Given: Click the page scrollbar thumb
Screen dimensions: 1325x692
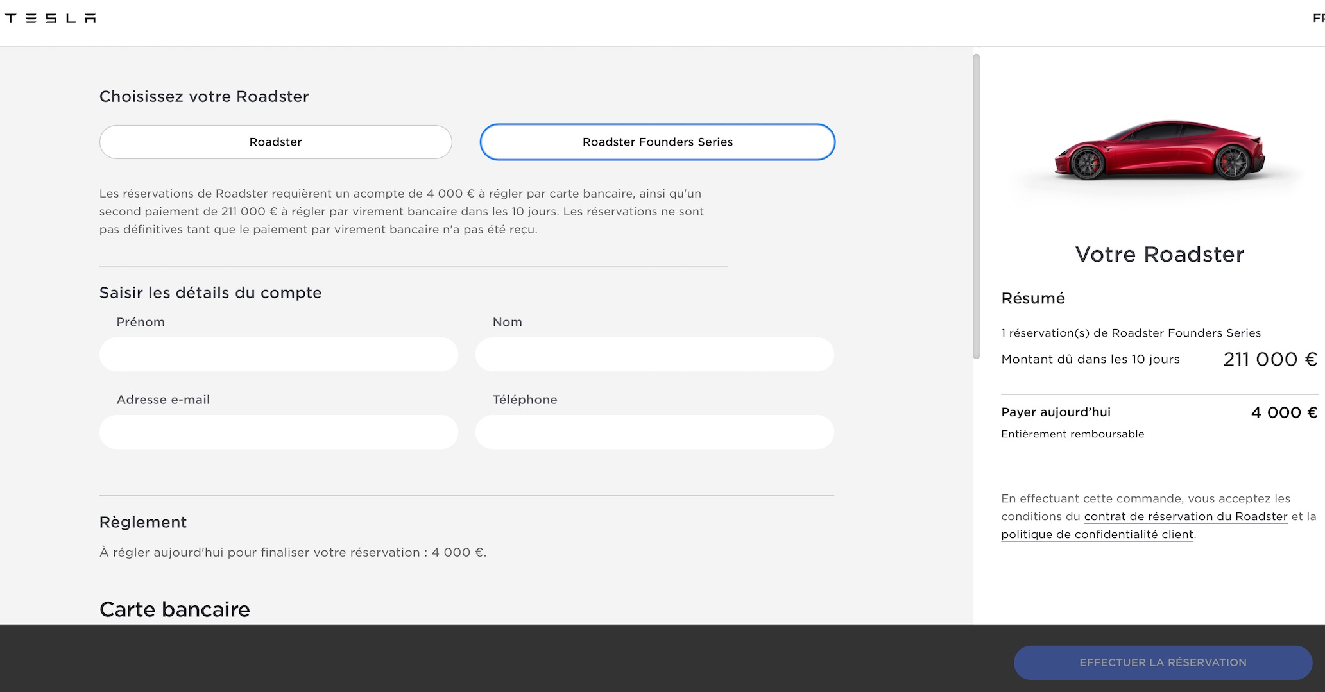Looking at the screenshot, I should pyautogui.click(x=976, y=206).
